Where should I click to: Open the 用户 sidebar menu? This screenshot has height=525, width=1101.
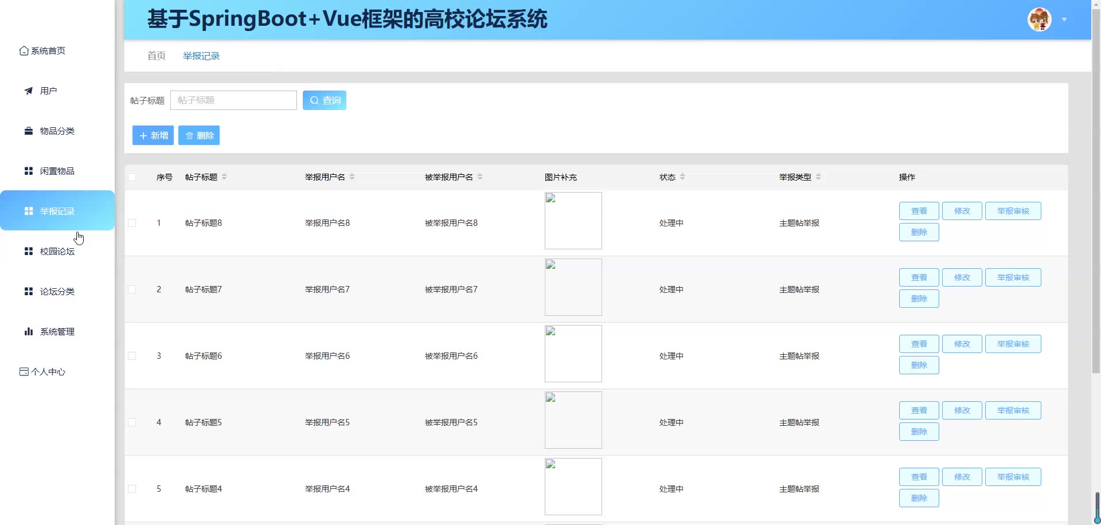click(57, 91)
